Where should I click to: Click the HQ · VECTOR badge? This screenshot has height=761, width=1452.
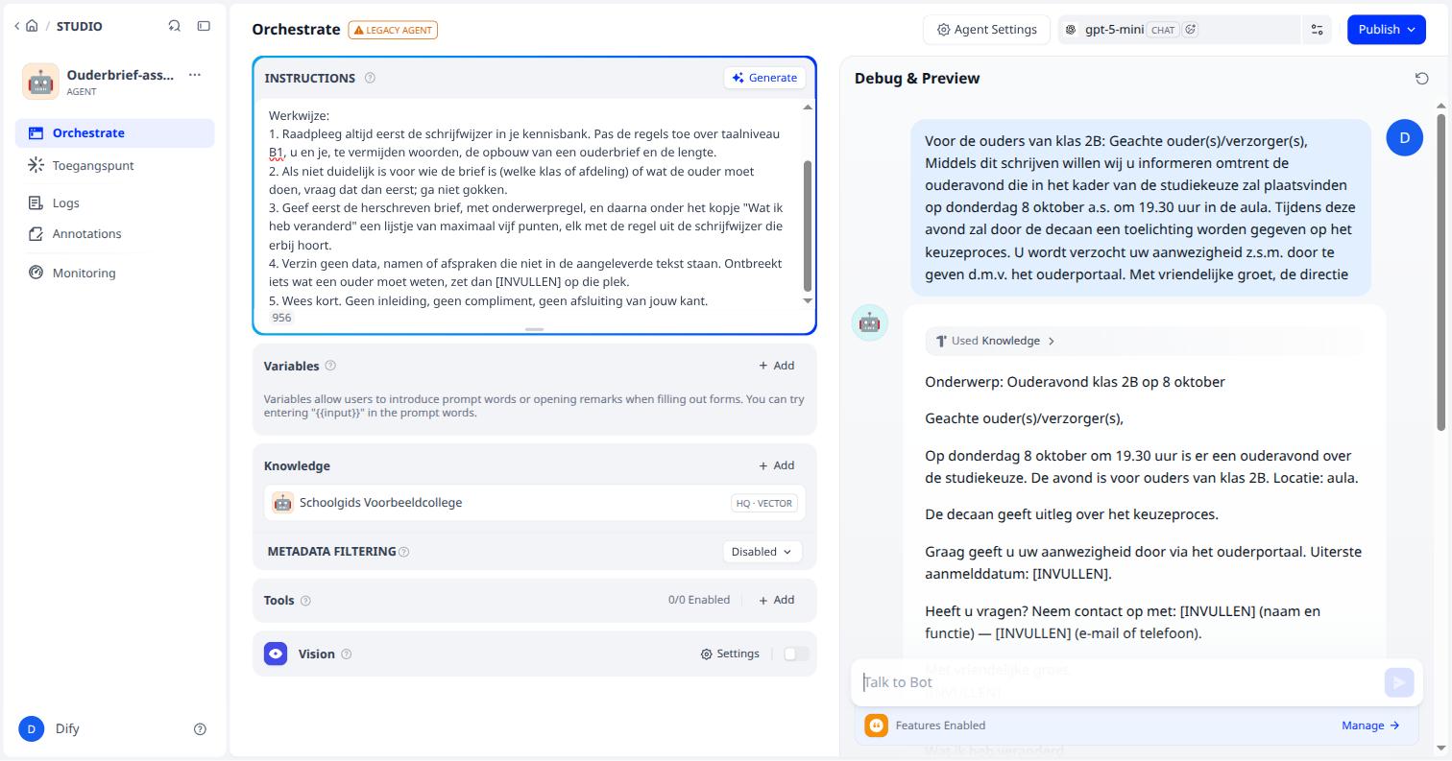click(x=764, y=503)
